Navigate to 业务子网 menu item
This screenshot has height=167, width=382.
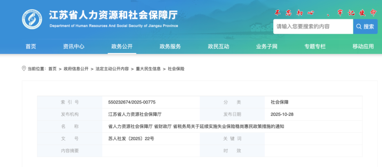click(x=267, y=47)
